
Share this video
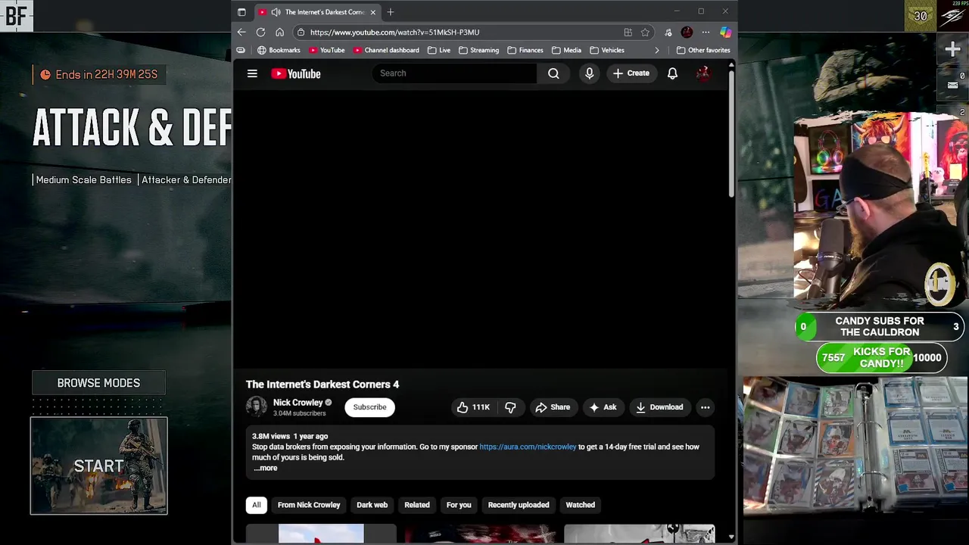pyautogui.click(x=553, y=407)
